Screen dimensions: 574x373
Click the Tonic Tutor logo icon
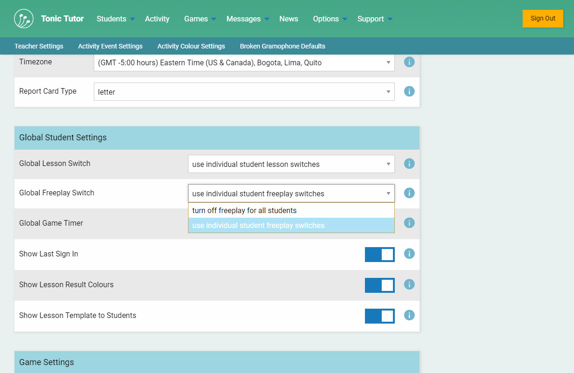[x=24, y=19]
